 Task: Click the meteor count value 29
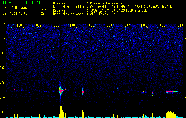43,14
